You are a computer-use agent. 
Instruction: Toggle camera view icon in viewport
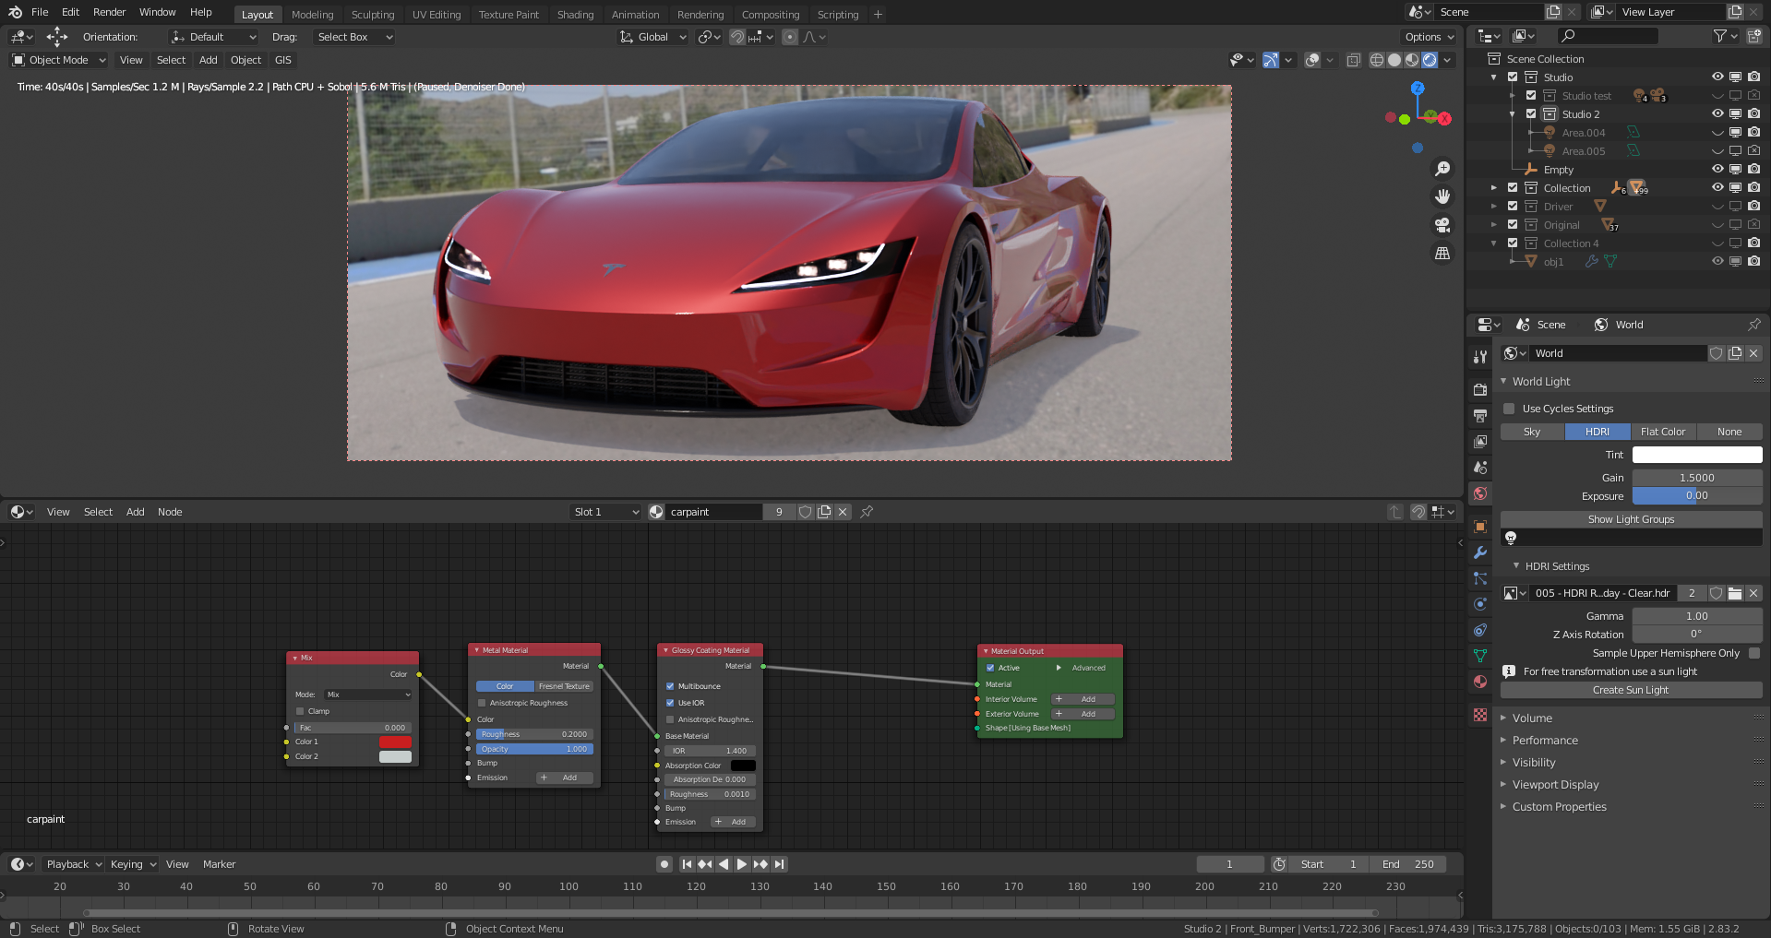coord(1442,225)
